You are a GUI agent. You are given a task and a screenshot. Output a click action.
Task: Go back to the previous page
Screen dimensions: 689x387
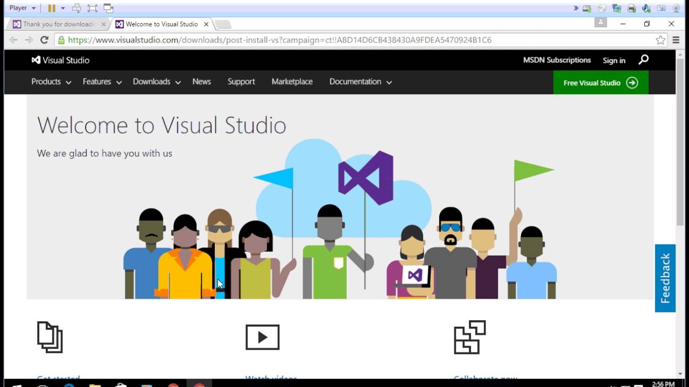coord(13,40)
